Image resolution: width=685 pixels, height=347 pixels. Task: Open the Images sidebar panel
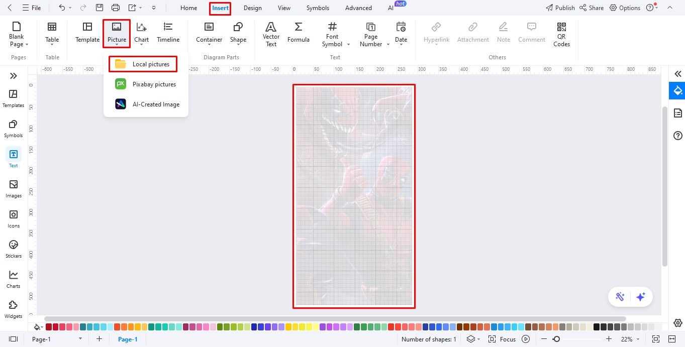tap(13, 189)
